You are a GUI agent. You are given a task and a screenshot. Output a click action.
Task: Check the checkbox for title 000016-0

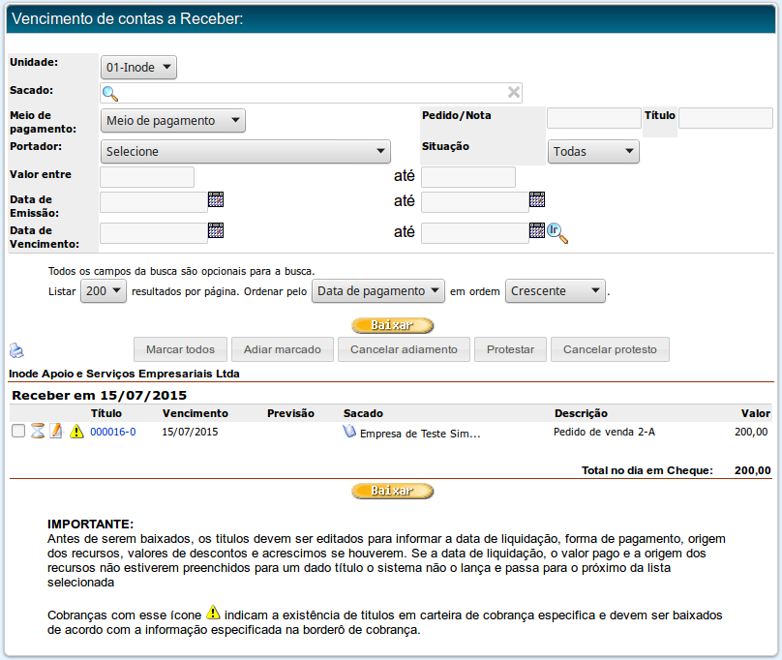click(18, 432)
